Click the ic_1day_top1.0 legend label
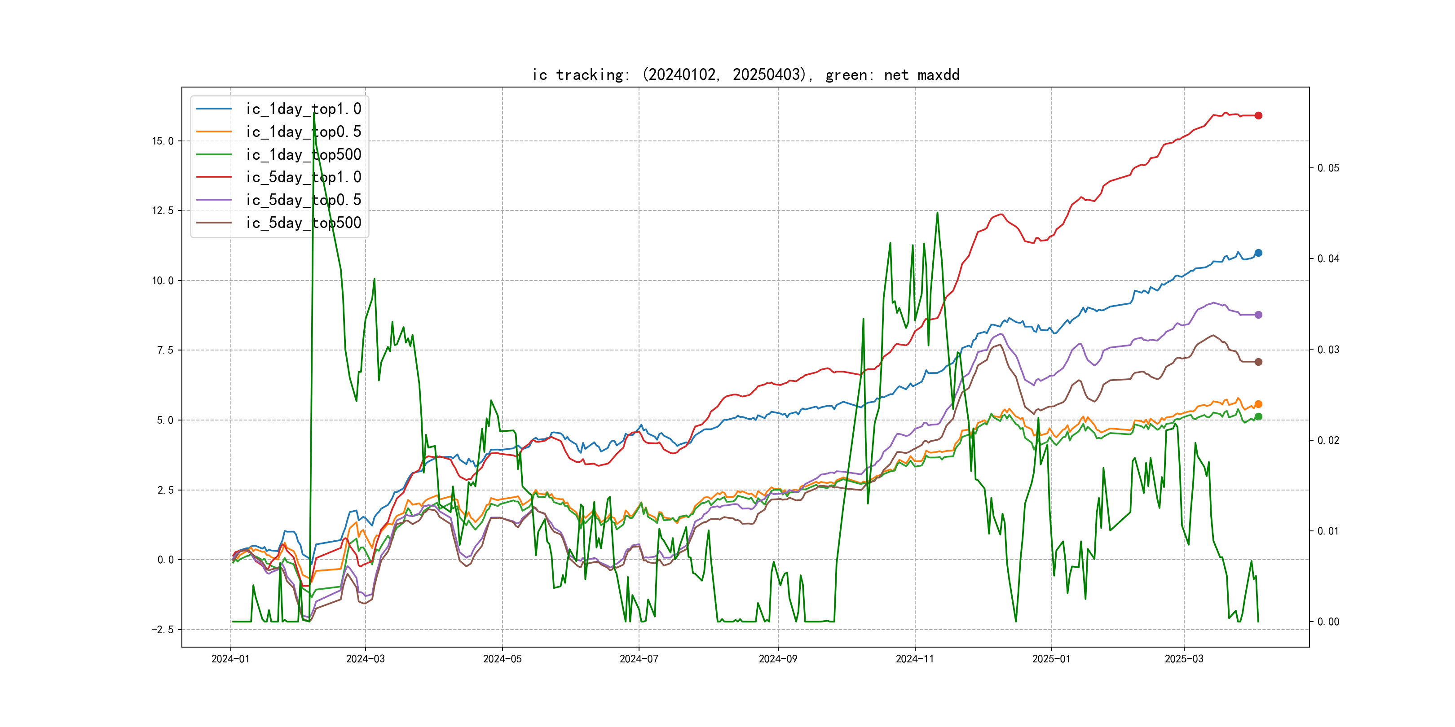The width and height of the screenshot is (1455, 727). click(x=303, y=109)
